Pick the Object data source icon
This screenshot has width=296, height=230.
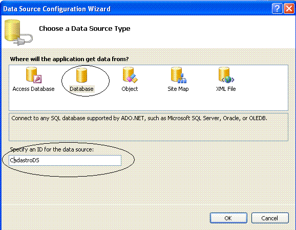tap(130, 75)
